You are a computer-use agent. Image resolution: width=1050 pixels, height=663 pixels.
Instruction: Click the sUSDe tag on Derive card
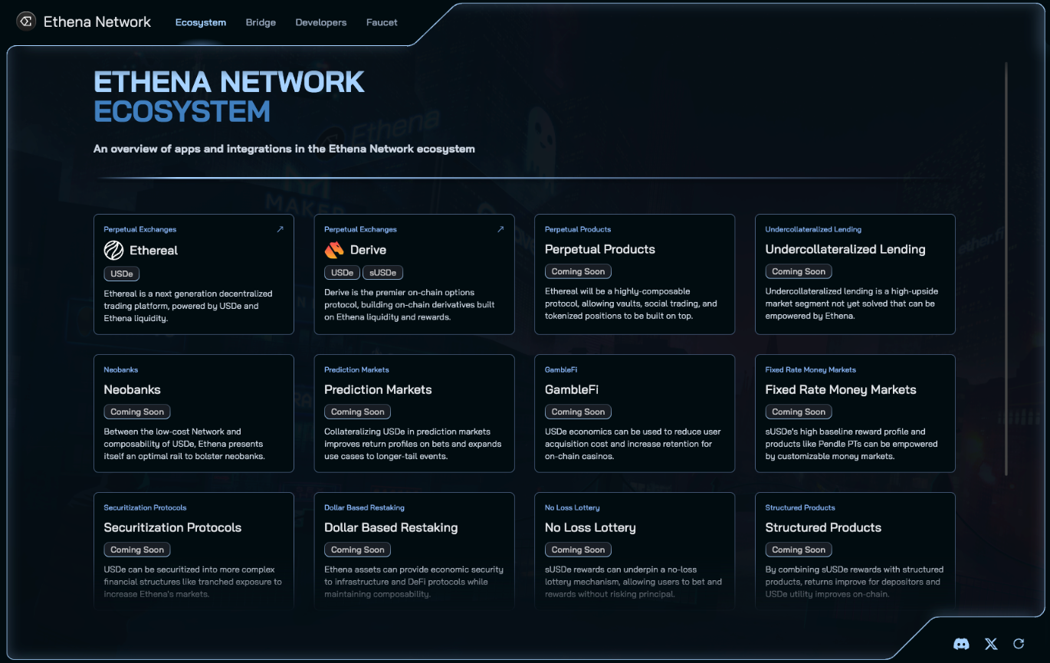[382, 273]
